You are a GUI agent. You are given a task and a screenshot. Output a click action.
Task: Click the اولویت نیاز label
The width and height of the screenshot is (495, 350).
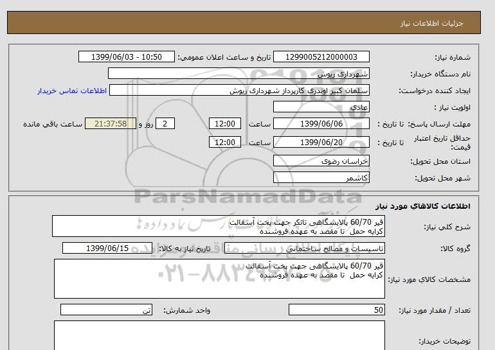(453, 107)
